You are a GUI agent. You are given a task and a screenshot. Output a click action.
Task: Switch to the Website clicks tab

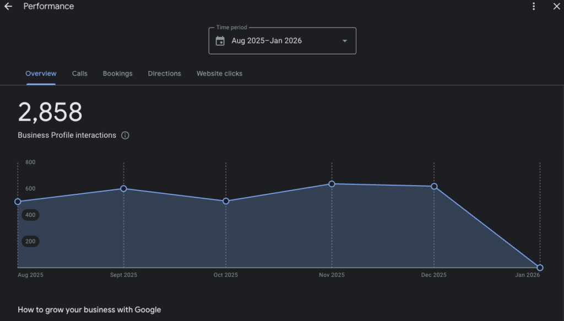219,74
